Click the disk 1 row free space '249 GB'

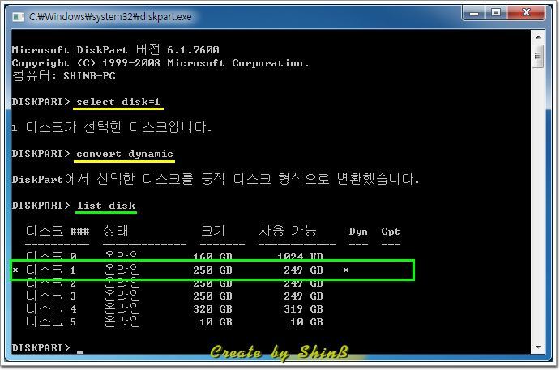tap(303, 270)
